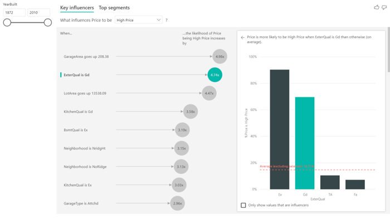
Task: Click the YearBuilt slider left handle
Action: click(7, 23)
